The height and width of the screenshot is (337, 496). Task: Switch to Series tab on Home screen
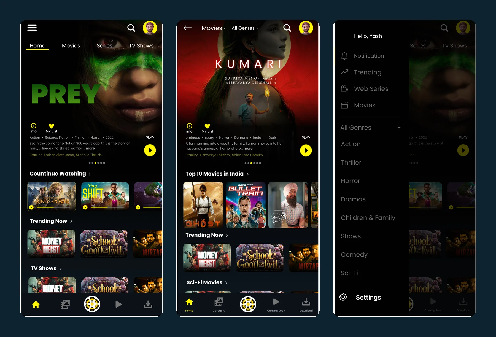click(104, 46)
